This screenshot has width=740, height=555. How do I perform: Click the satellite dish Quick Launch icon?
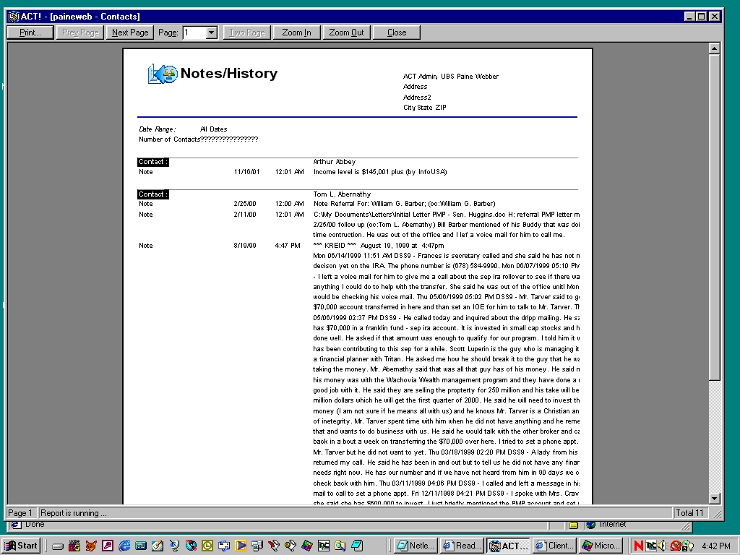pyautogui.click(x=174, y=546)
